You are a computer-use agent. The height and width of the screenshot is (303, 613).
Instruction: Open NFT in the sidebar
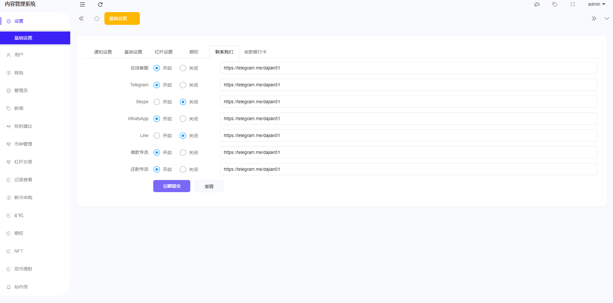coord(19,251)
